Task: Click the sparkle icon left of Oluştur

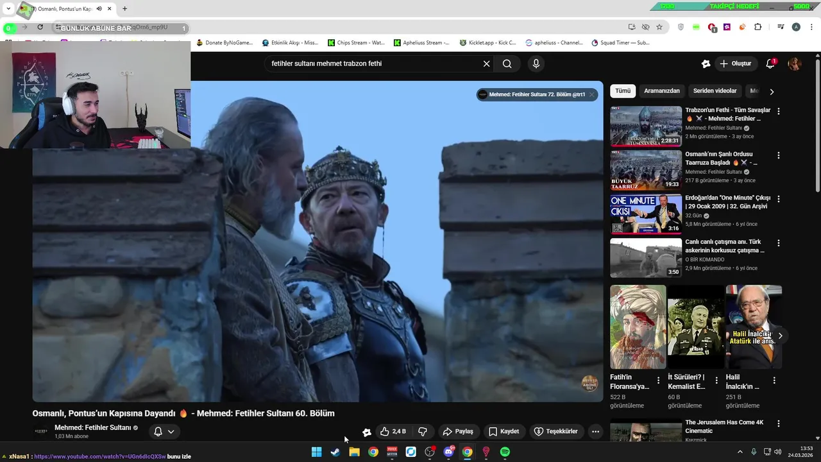Action: tap(706, 64)
